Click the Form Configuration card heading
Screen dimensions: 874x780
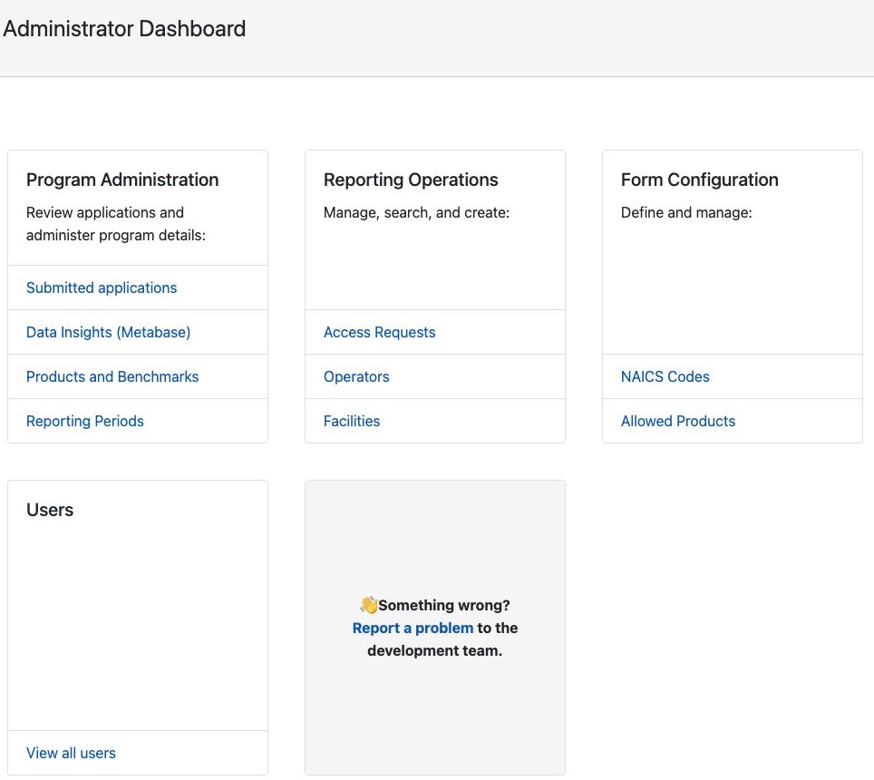click(700, 180)
